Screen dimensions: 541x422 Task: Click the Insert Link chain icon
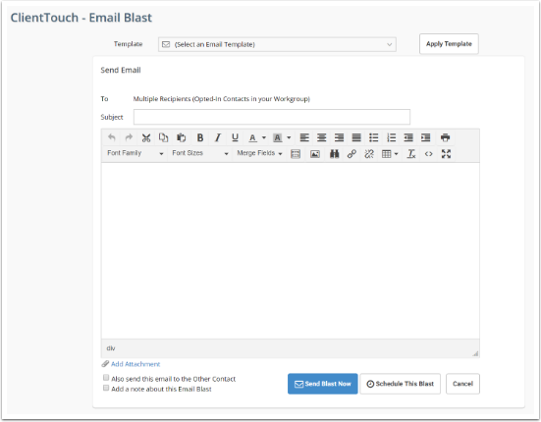tap(352, 154)
